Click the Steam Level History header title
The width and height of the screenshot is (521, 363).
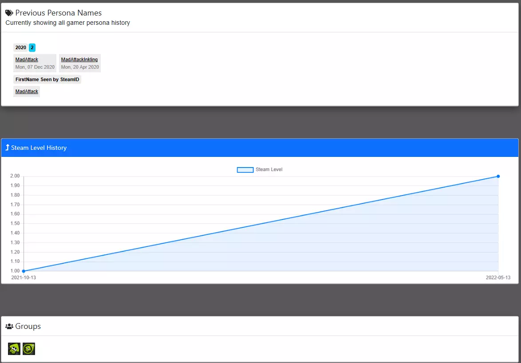coord(39,148)
